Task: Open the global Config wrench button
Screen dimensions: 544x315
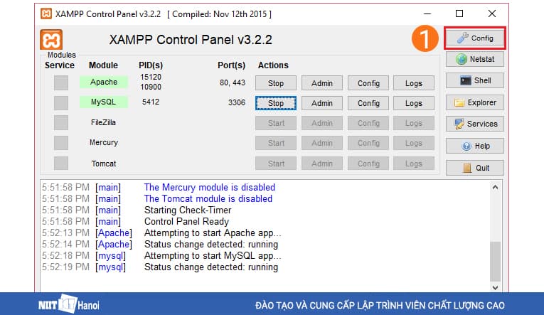Action: [x=474, y=38]
